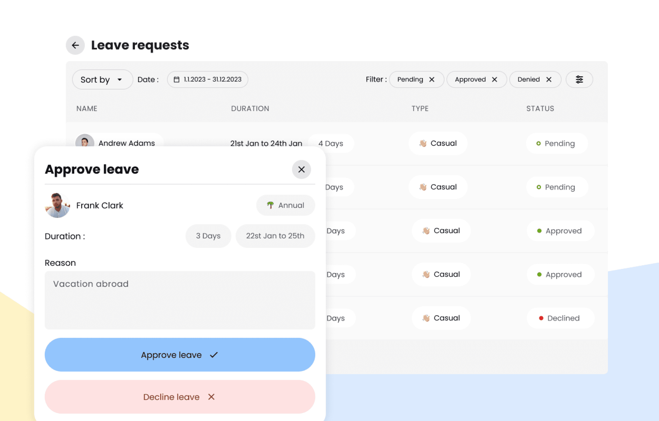659x421 pixels.
Task: Click the Vacation abroad reason field
Action: 180,300
